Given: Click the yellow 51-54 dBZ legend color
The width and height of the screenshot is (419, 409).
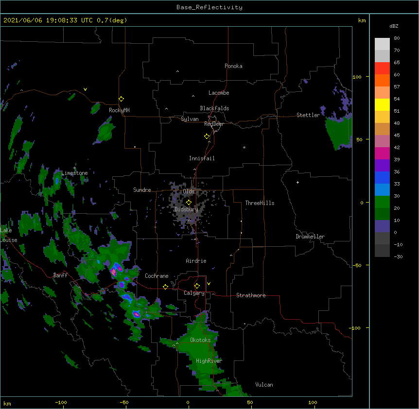Looking at the screenshot, I should pos(382,104).
